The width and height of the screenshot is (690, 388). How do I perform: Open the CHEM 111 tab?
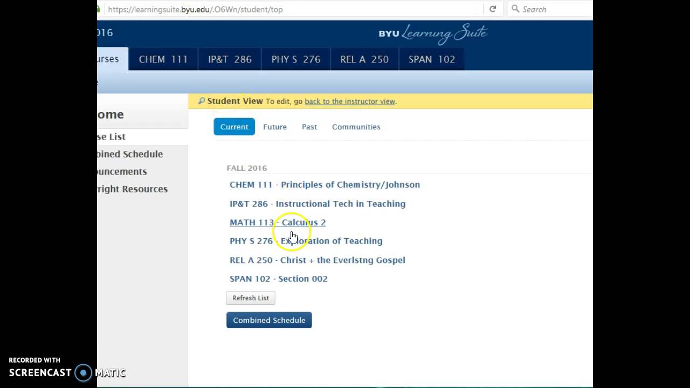[163, 59]
